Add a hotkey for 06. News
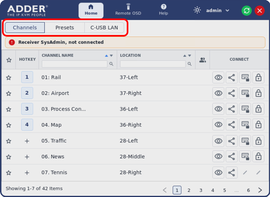The image size is (270, 197). pyautogui.click(x=27, y=157)
